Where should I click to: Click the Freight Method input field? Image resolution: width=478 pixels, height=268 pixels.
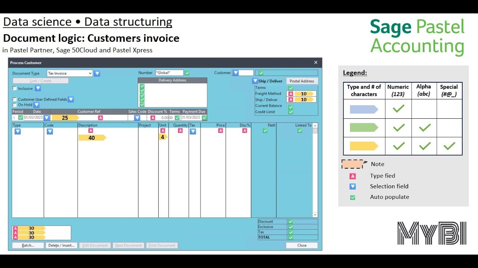[302, 94]
